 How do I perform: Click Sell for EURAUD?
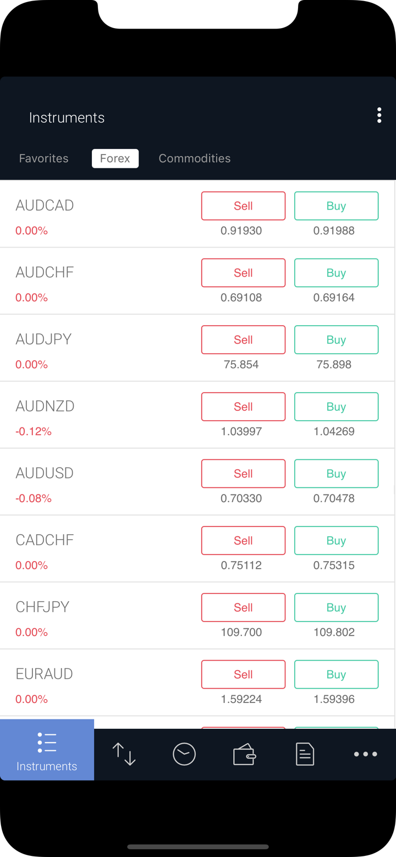[243, 674]
